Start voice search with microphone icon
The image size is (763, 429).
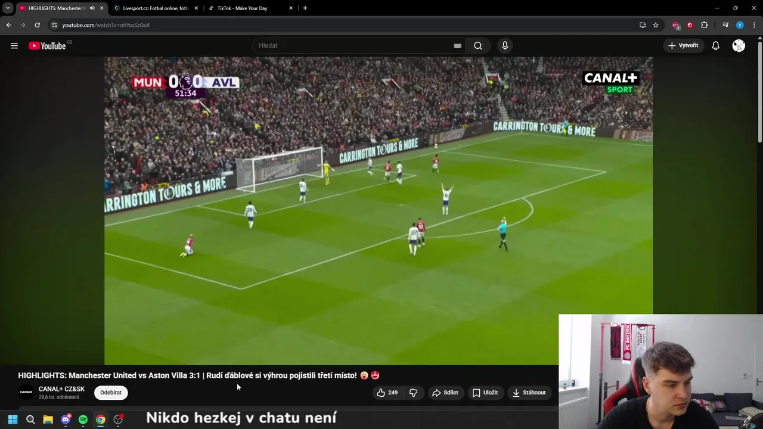[x=505, y=45]
